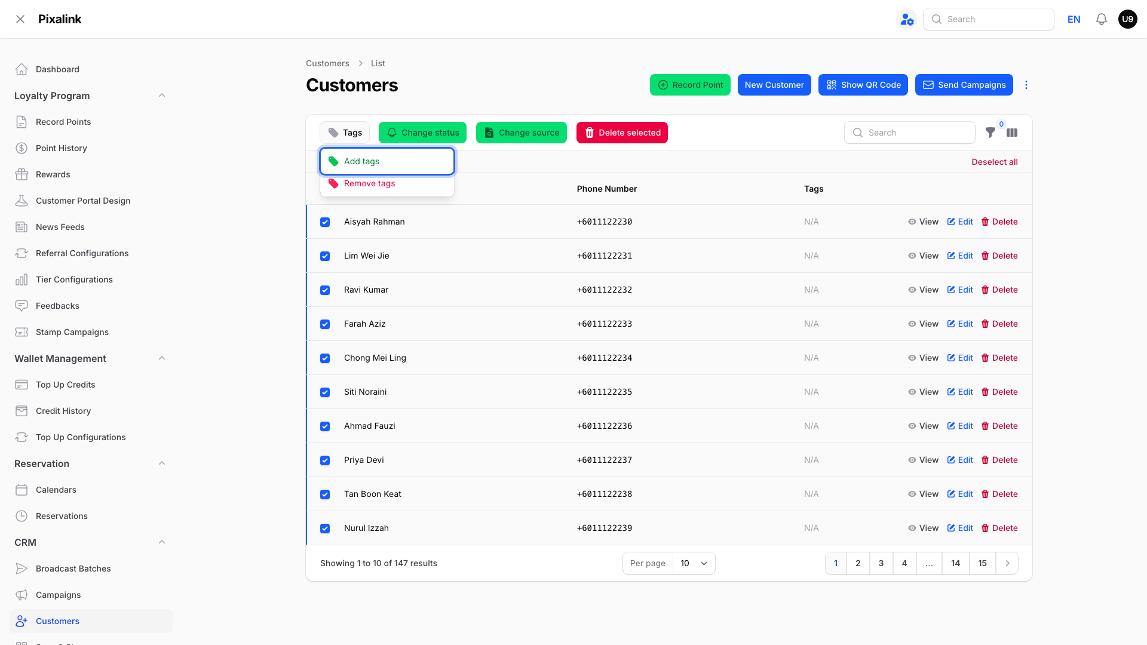Uncheck Nurul Izzah's row checkbox
This screenshot has height=645, width=1147.
tap(325, 529)
